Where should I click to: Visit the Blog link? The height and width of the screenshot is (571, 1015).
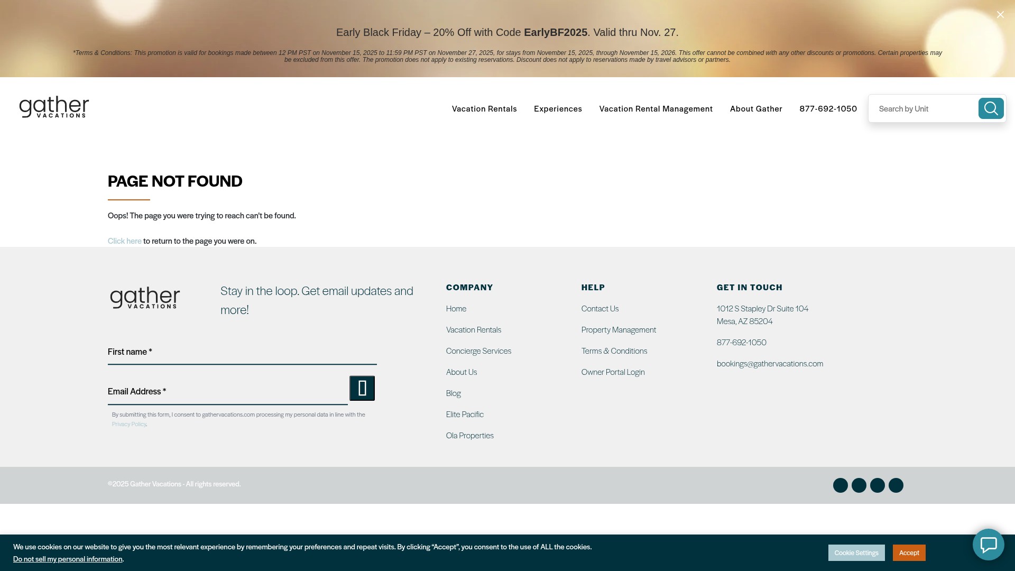tap(454, 393)
